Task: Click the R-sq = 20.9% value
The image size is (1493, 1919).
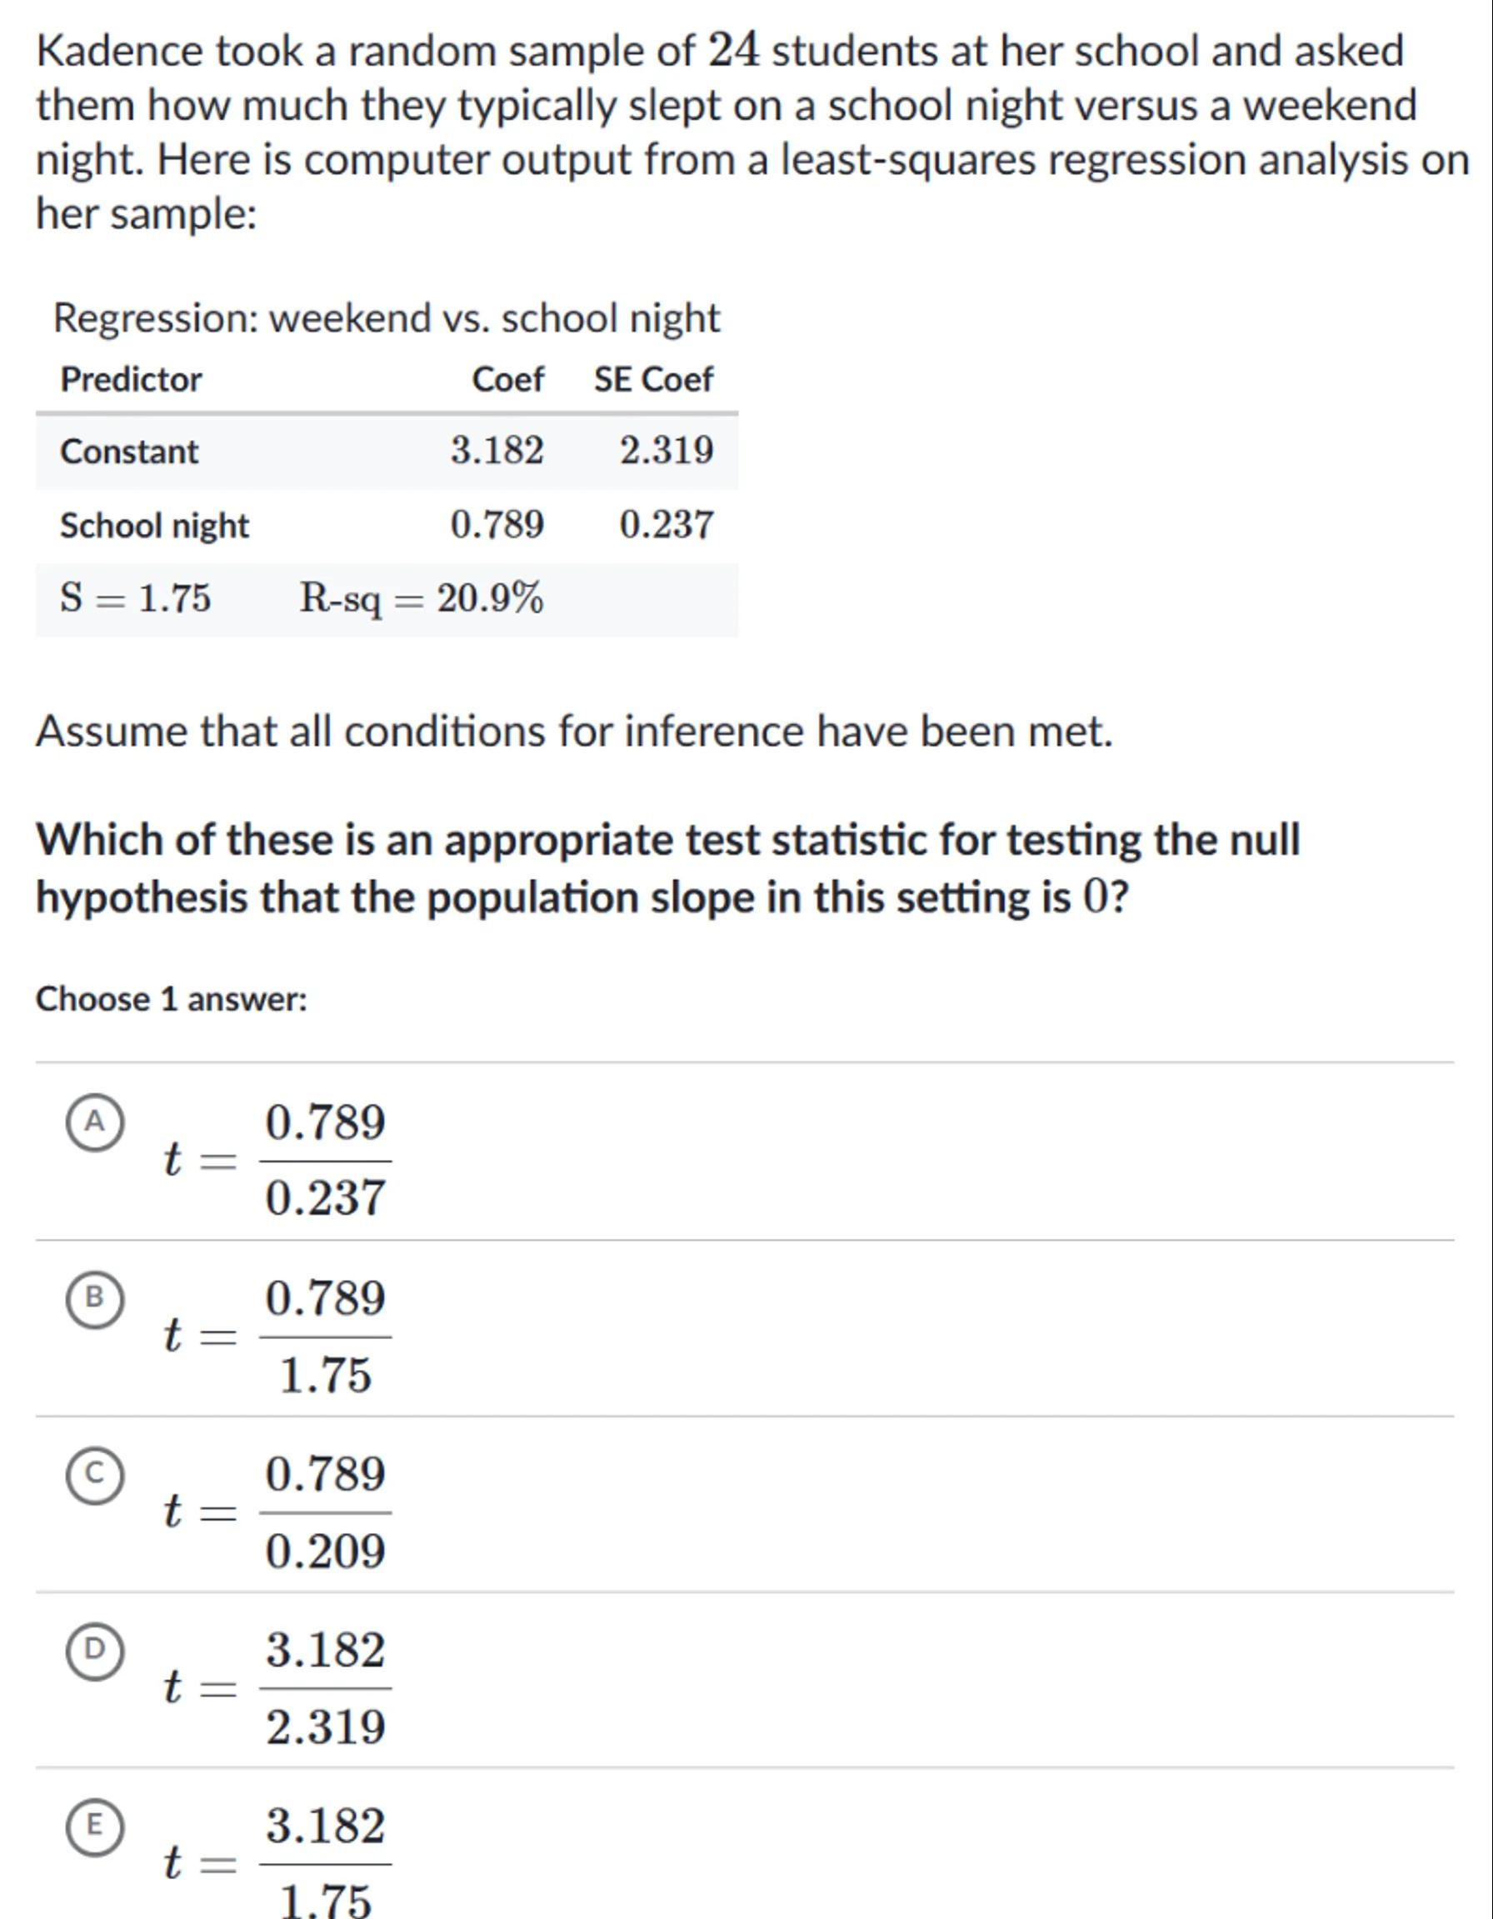Action: pos(421,599)
